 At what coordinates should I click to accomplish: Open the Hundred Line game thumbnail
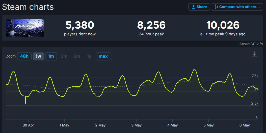pos(25,28)
